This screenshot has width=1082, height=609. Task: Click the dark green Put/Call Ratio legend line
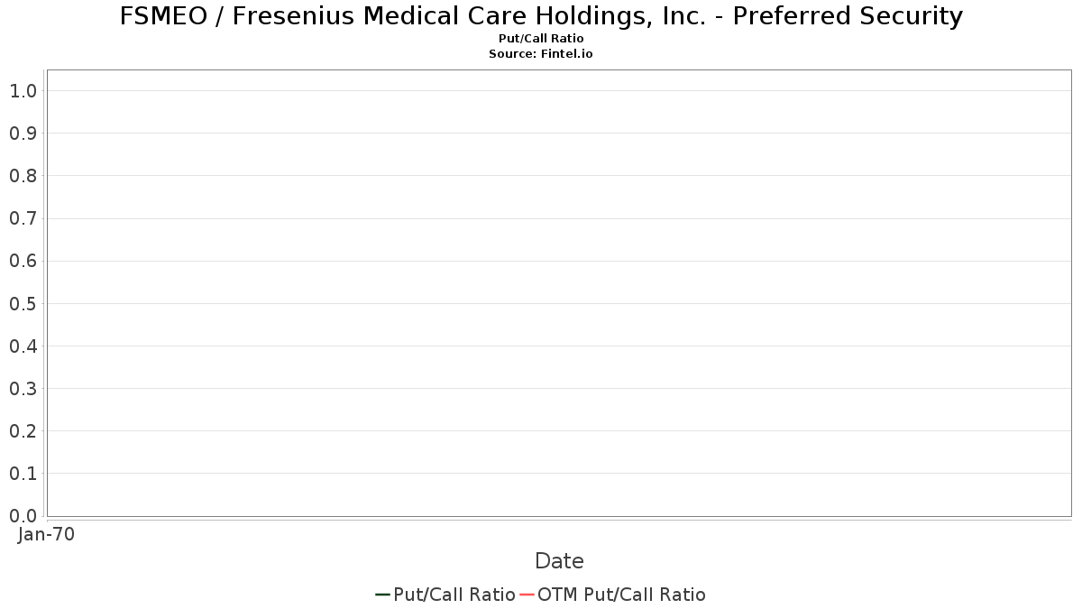[382, 595]
